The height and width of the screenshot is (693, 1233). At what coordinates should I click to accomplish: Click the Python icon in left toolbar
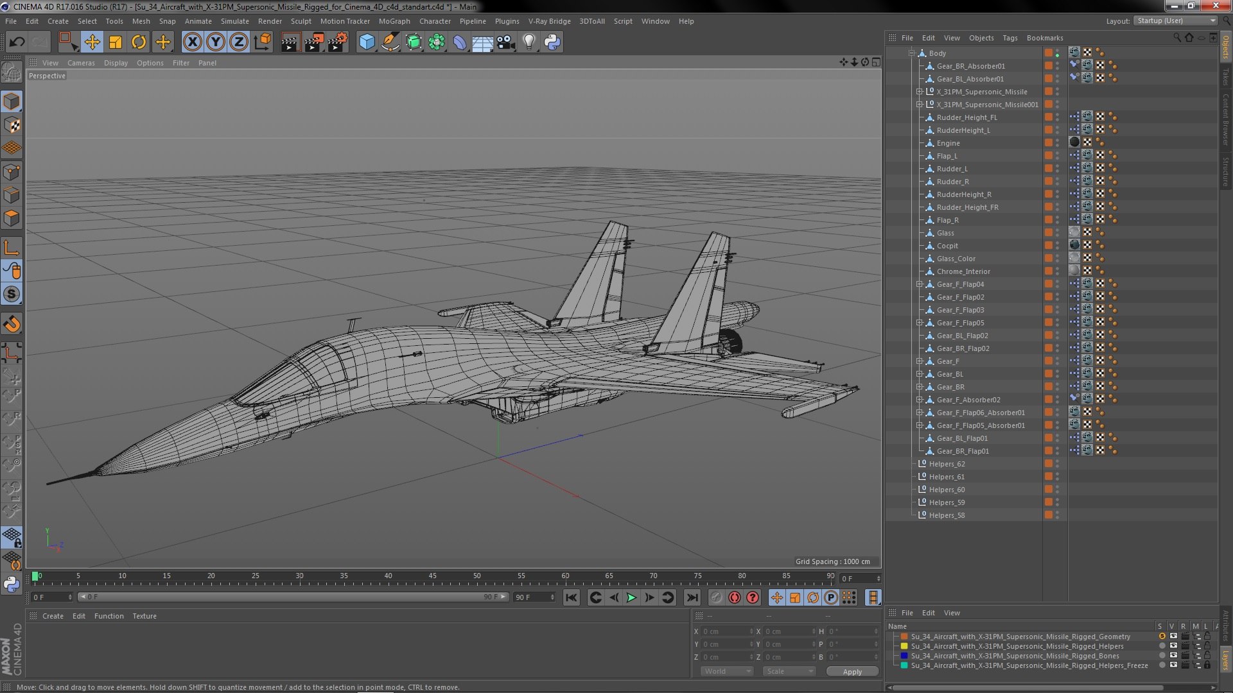[12, 584]
